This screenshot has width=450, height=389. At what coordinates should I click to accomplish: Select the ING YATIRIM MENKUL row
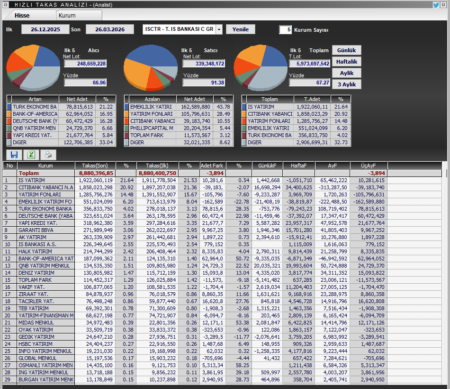click(222, 372)
